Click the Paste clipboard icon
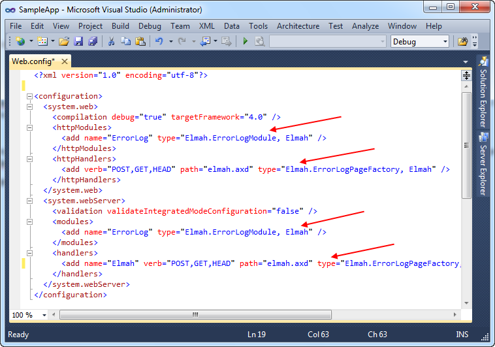The width and height of the screenshot is (495, 347). [x=140, y=41]
